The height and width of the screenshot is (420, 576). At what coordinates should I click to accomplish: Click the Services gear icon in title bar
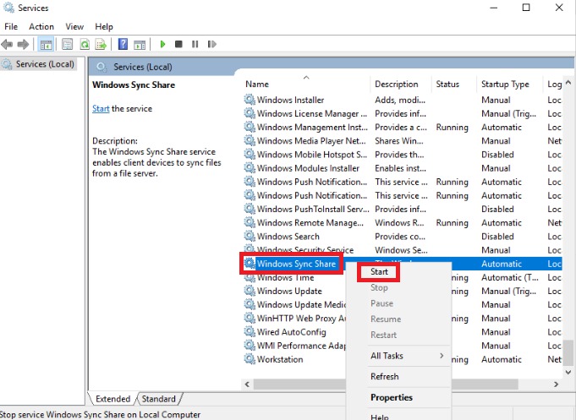pyautogui.click(x=8, y=8)
